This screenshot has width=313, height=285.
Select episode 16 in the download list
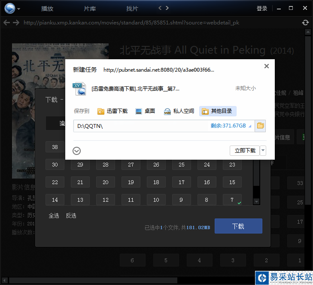tap(207, 182)
